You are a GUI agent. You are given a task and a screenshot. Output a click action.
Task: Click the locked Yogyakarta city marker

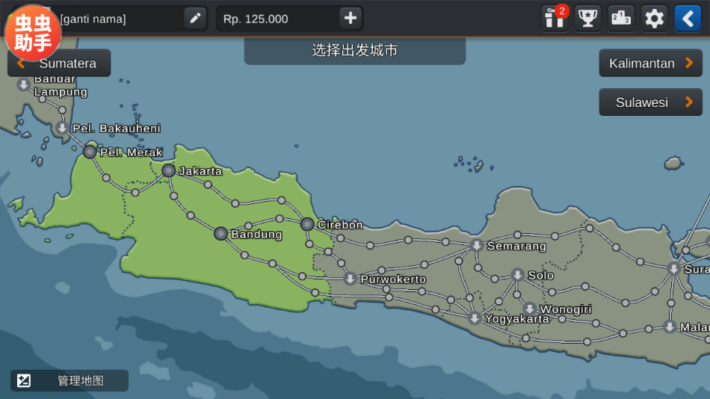[475, 318]
